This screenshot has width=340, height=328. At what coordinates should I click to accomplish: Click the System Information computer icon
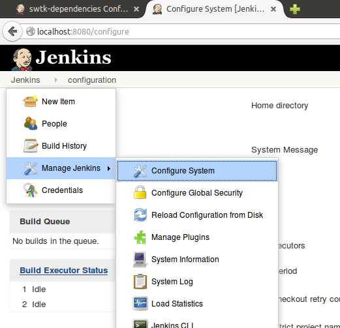pos(140,260)
